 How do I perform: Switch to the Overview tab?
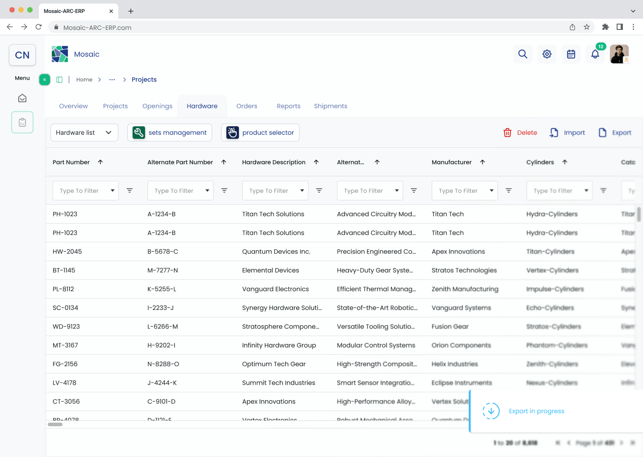pyautogui.click(x=74, y=106)
